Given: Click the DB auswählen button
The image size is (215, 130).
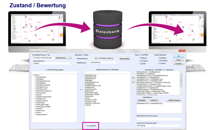Looking at the screenshot, I should 125,58.
